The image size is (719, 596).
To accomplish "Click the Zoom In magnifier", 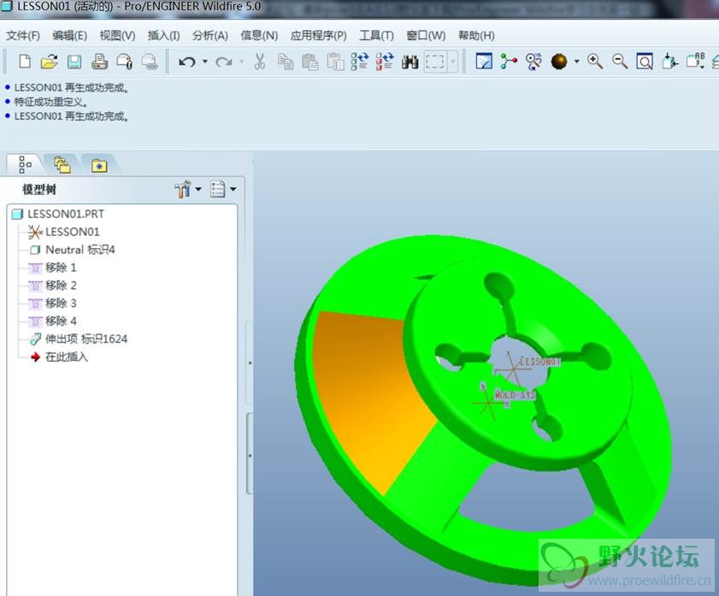I will click(x=595, y=62).
